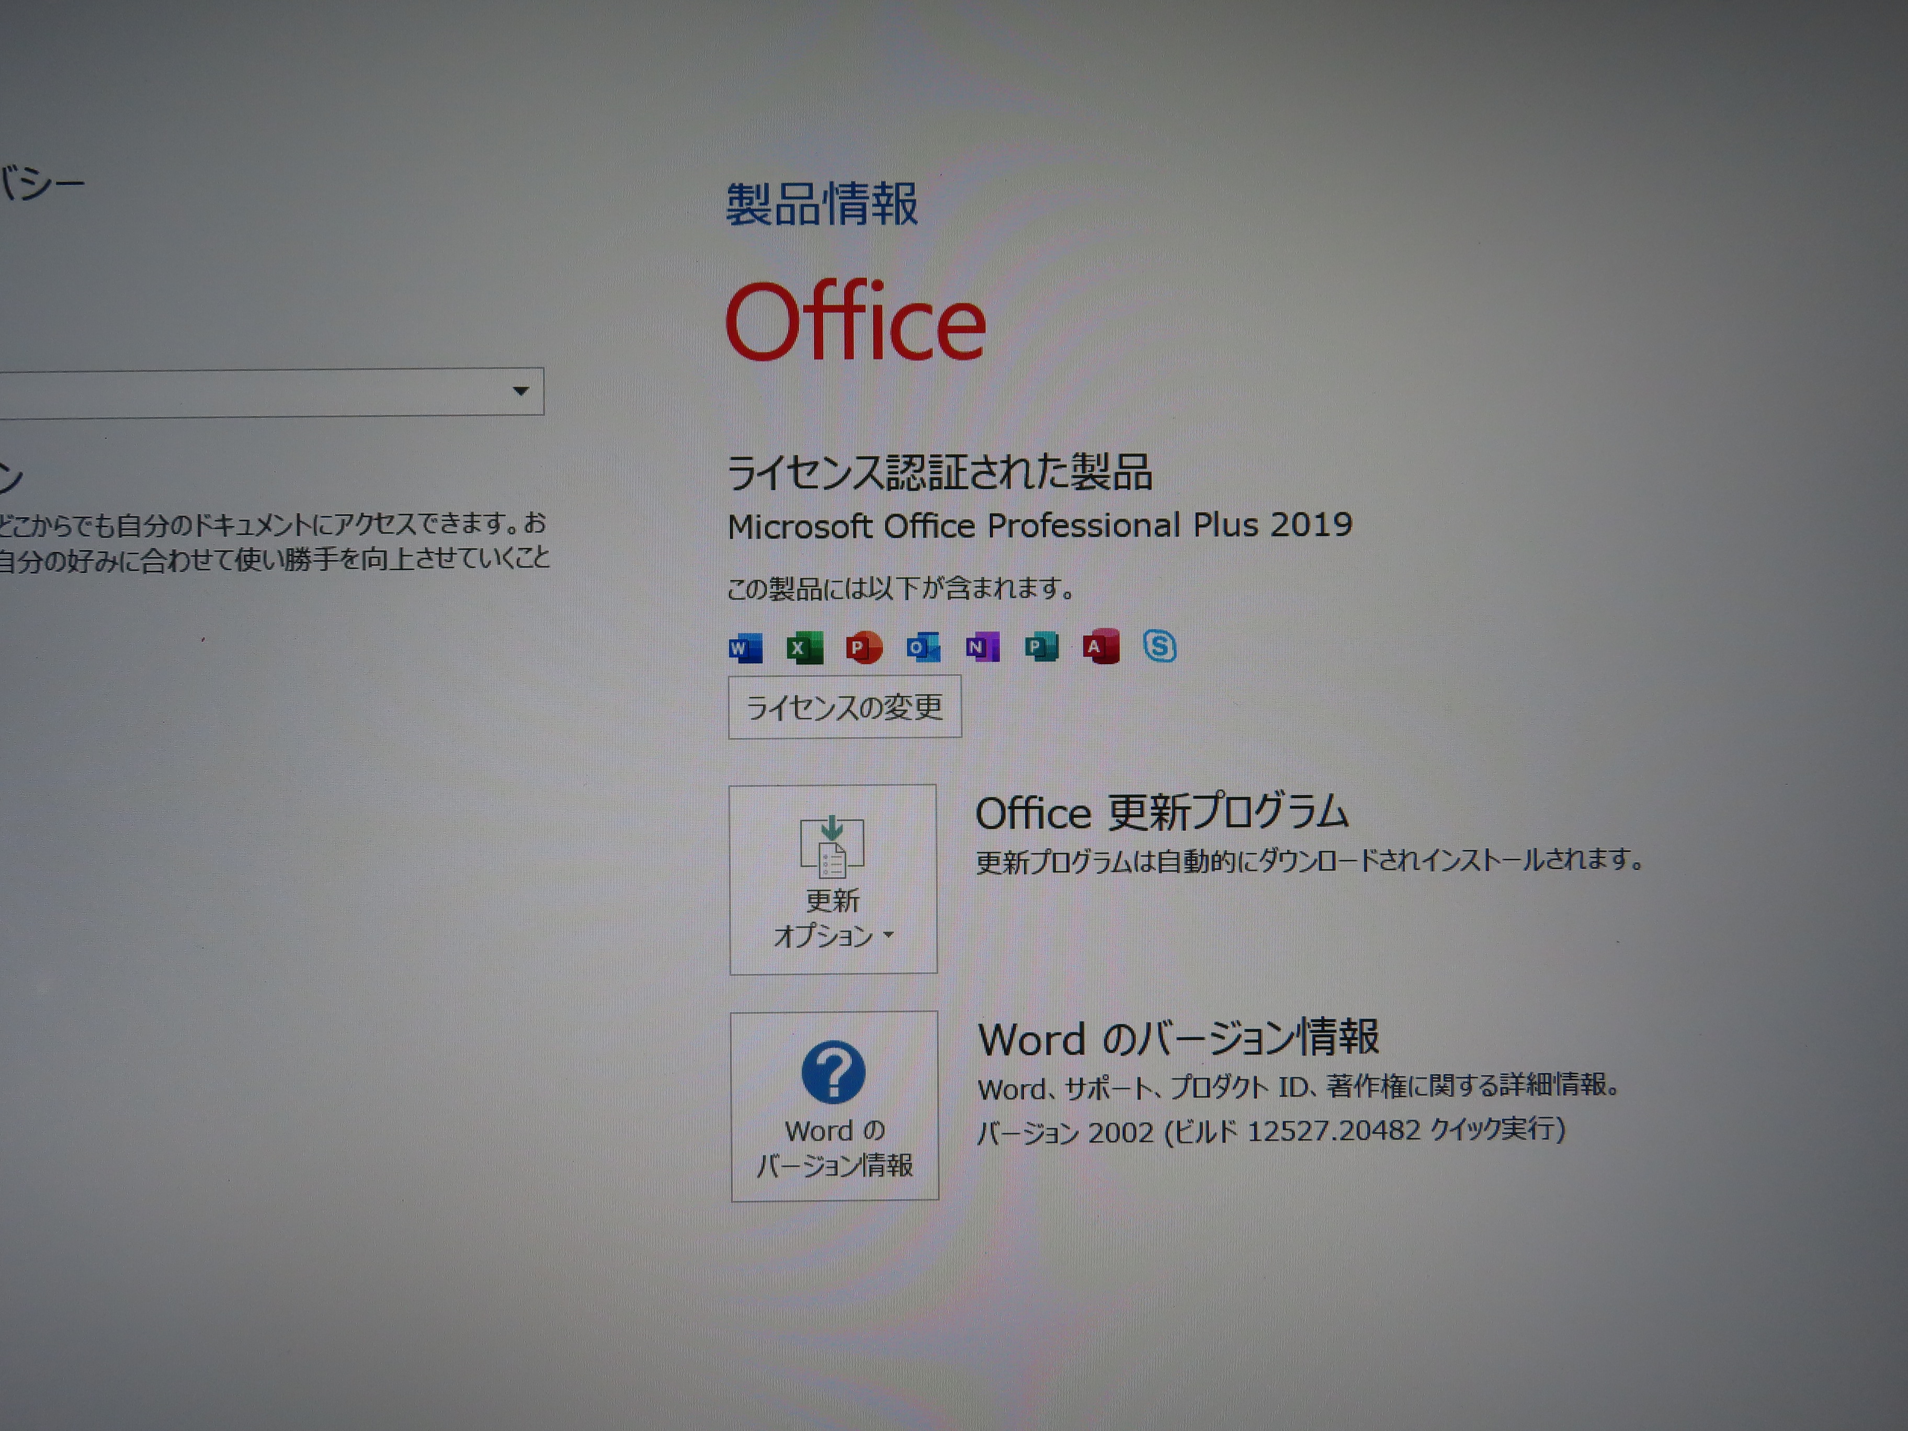Click the Outlook app icon

pos(923,647)
